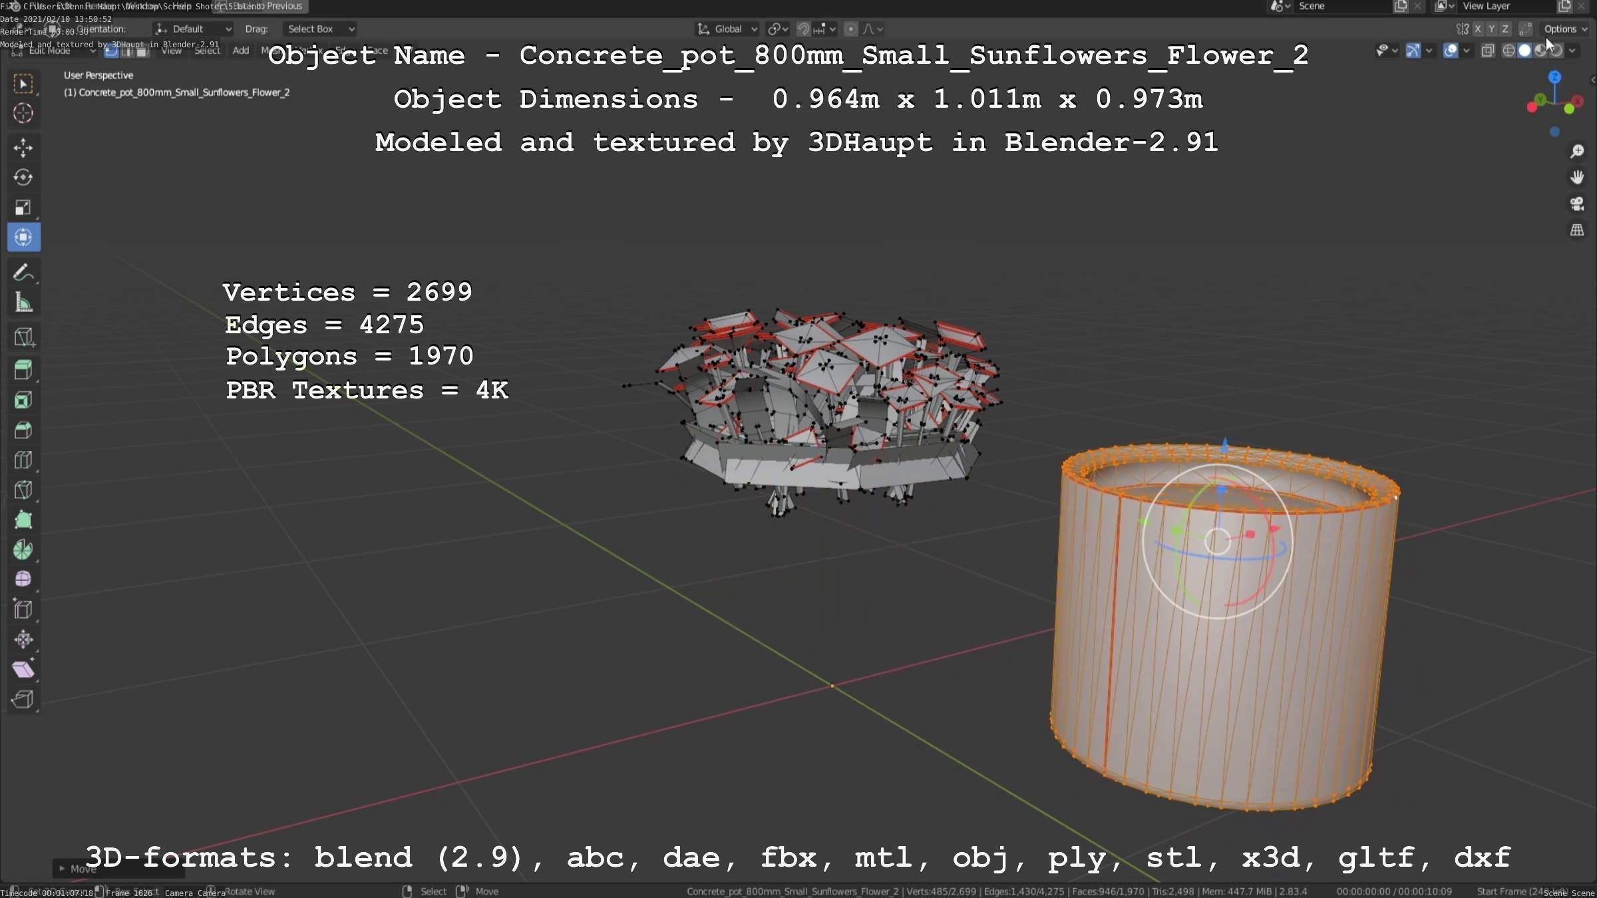Select the Select Box tool
This screenshot has width=1597, height=898.
23,84
